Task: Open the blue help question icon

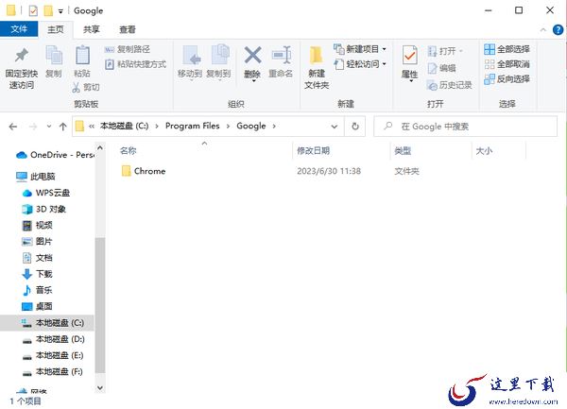Action: 558,30
